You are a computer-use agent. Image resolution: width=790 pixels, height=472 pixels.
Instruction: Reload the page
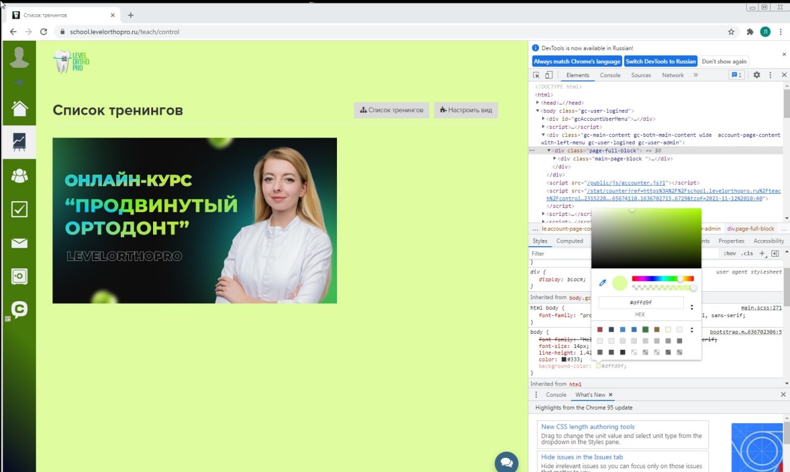(43, 31)
